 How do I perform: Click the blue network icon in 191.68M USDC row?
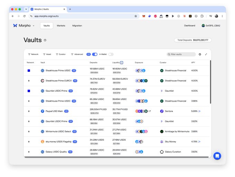point(29,71)
